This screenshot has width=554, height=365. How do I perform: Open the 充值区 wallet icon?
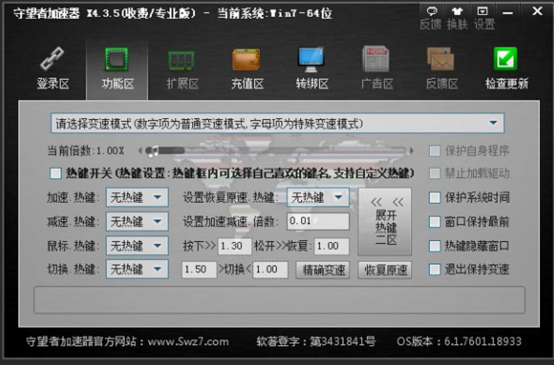point(246,60)
